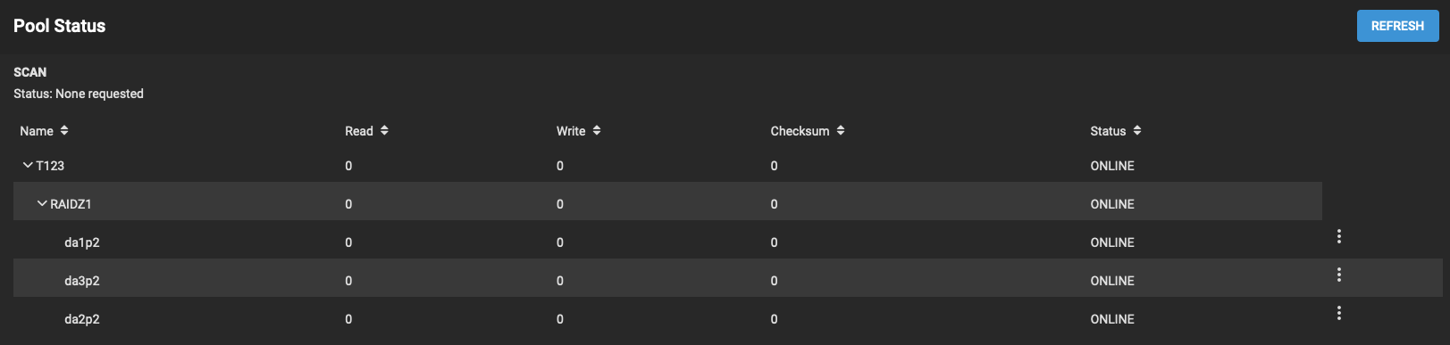Click the Read column header label
The image size is (1450, 345).
coord(359,131)
